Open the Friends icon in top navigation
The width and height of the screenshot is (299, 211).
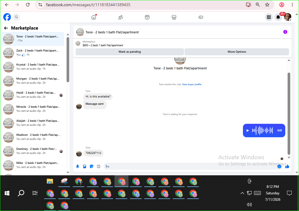(x=121, y=17)
